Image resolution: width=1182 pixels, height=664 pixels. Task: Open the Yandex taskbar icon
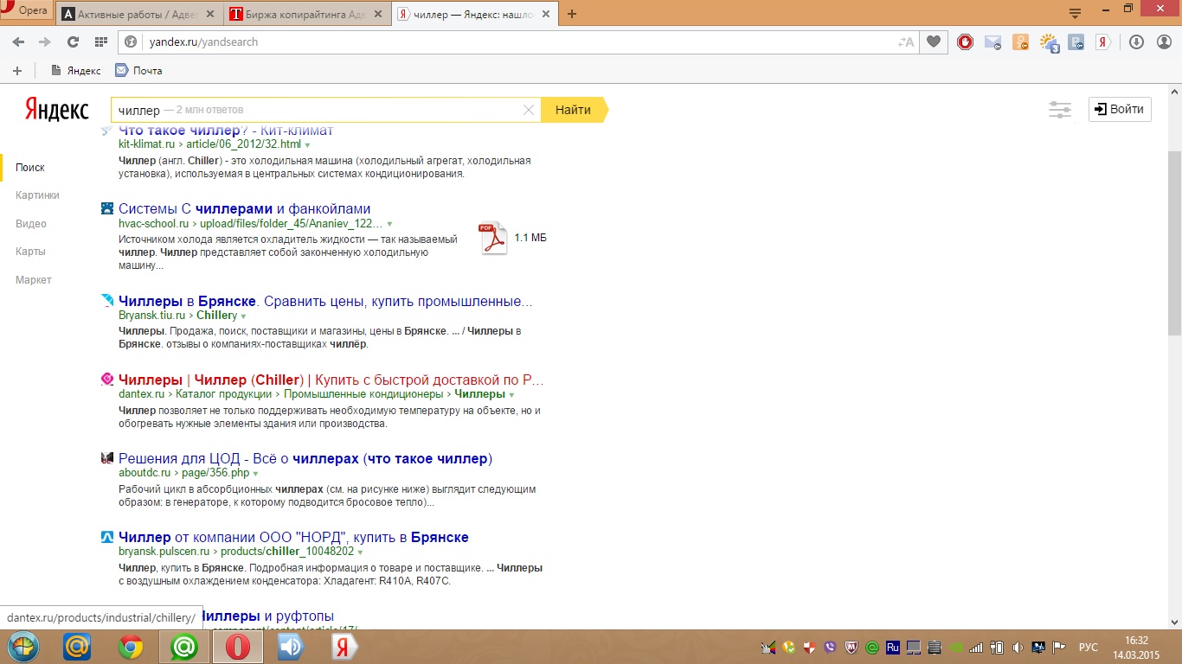(x=344, y=647)
